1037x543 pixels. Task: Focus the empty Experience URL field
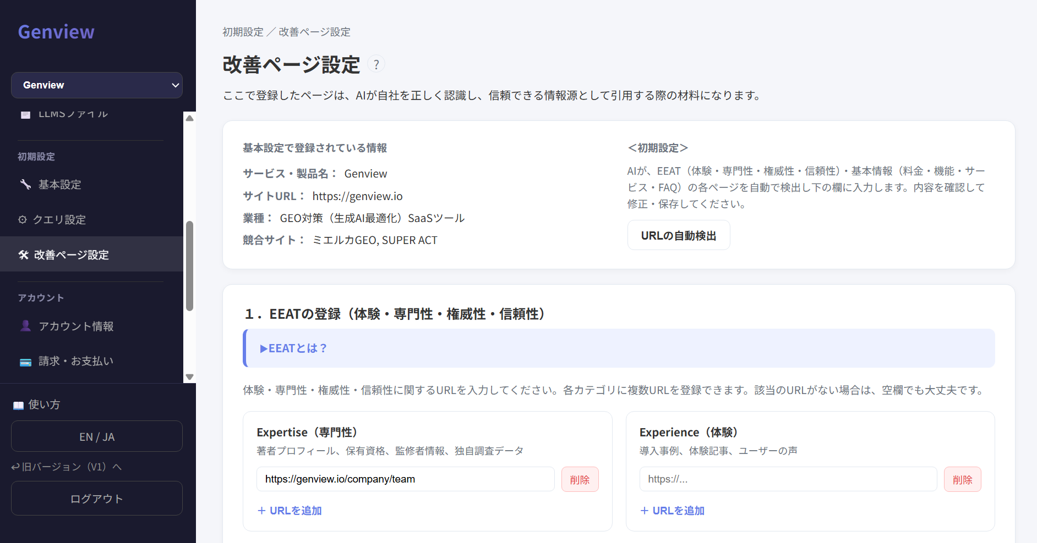(x=788, y=479)
